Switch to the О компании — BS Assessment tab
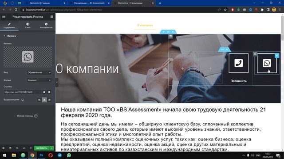The image size is (284, 159). [x=89, y=3]
